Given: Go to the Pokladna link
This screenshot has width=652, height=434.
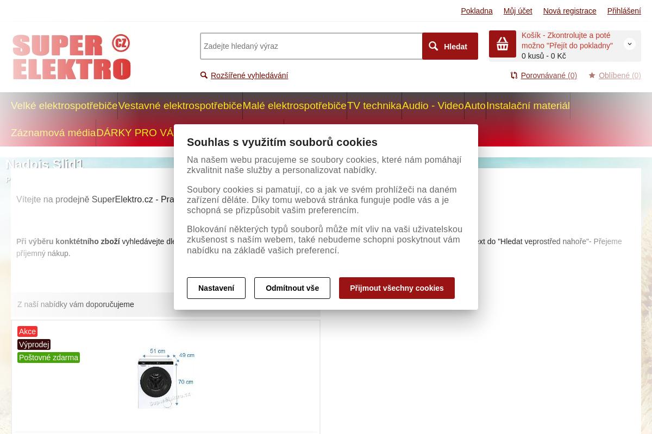Looking at the screenshot, I should click(x=477, y=11).
